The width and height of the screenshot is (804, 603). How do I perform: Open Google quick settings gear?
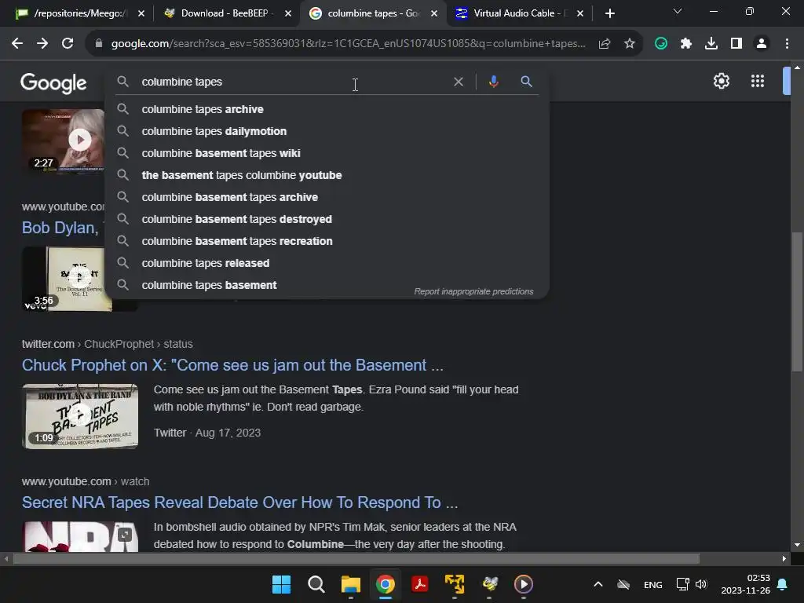point(722,81)
